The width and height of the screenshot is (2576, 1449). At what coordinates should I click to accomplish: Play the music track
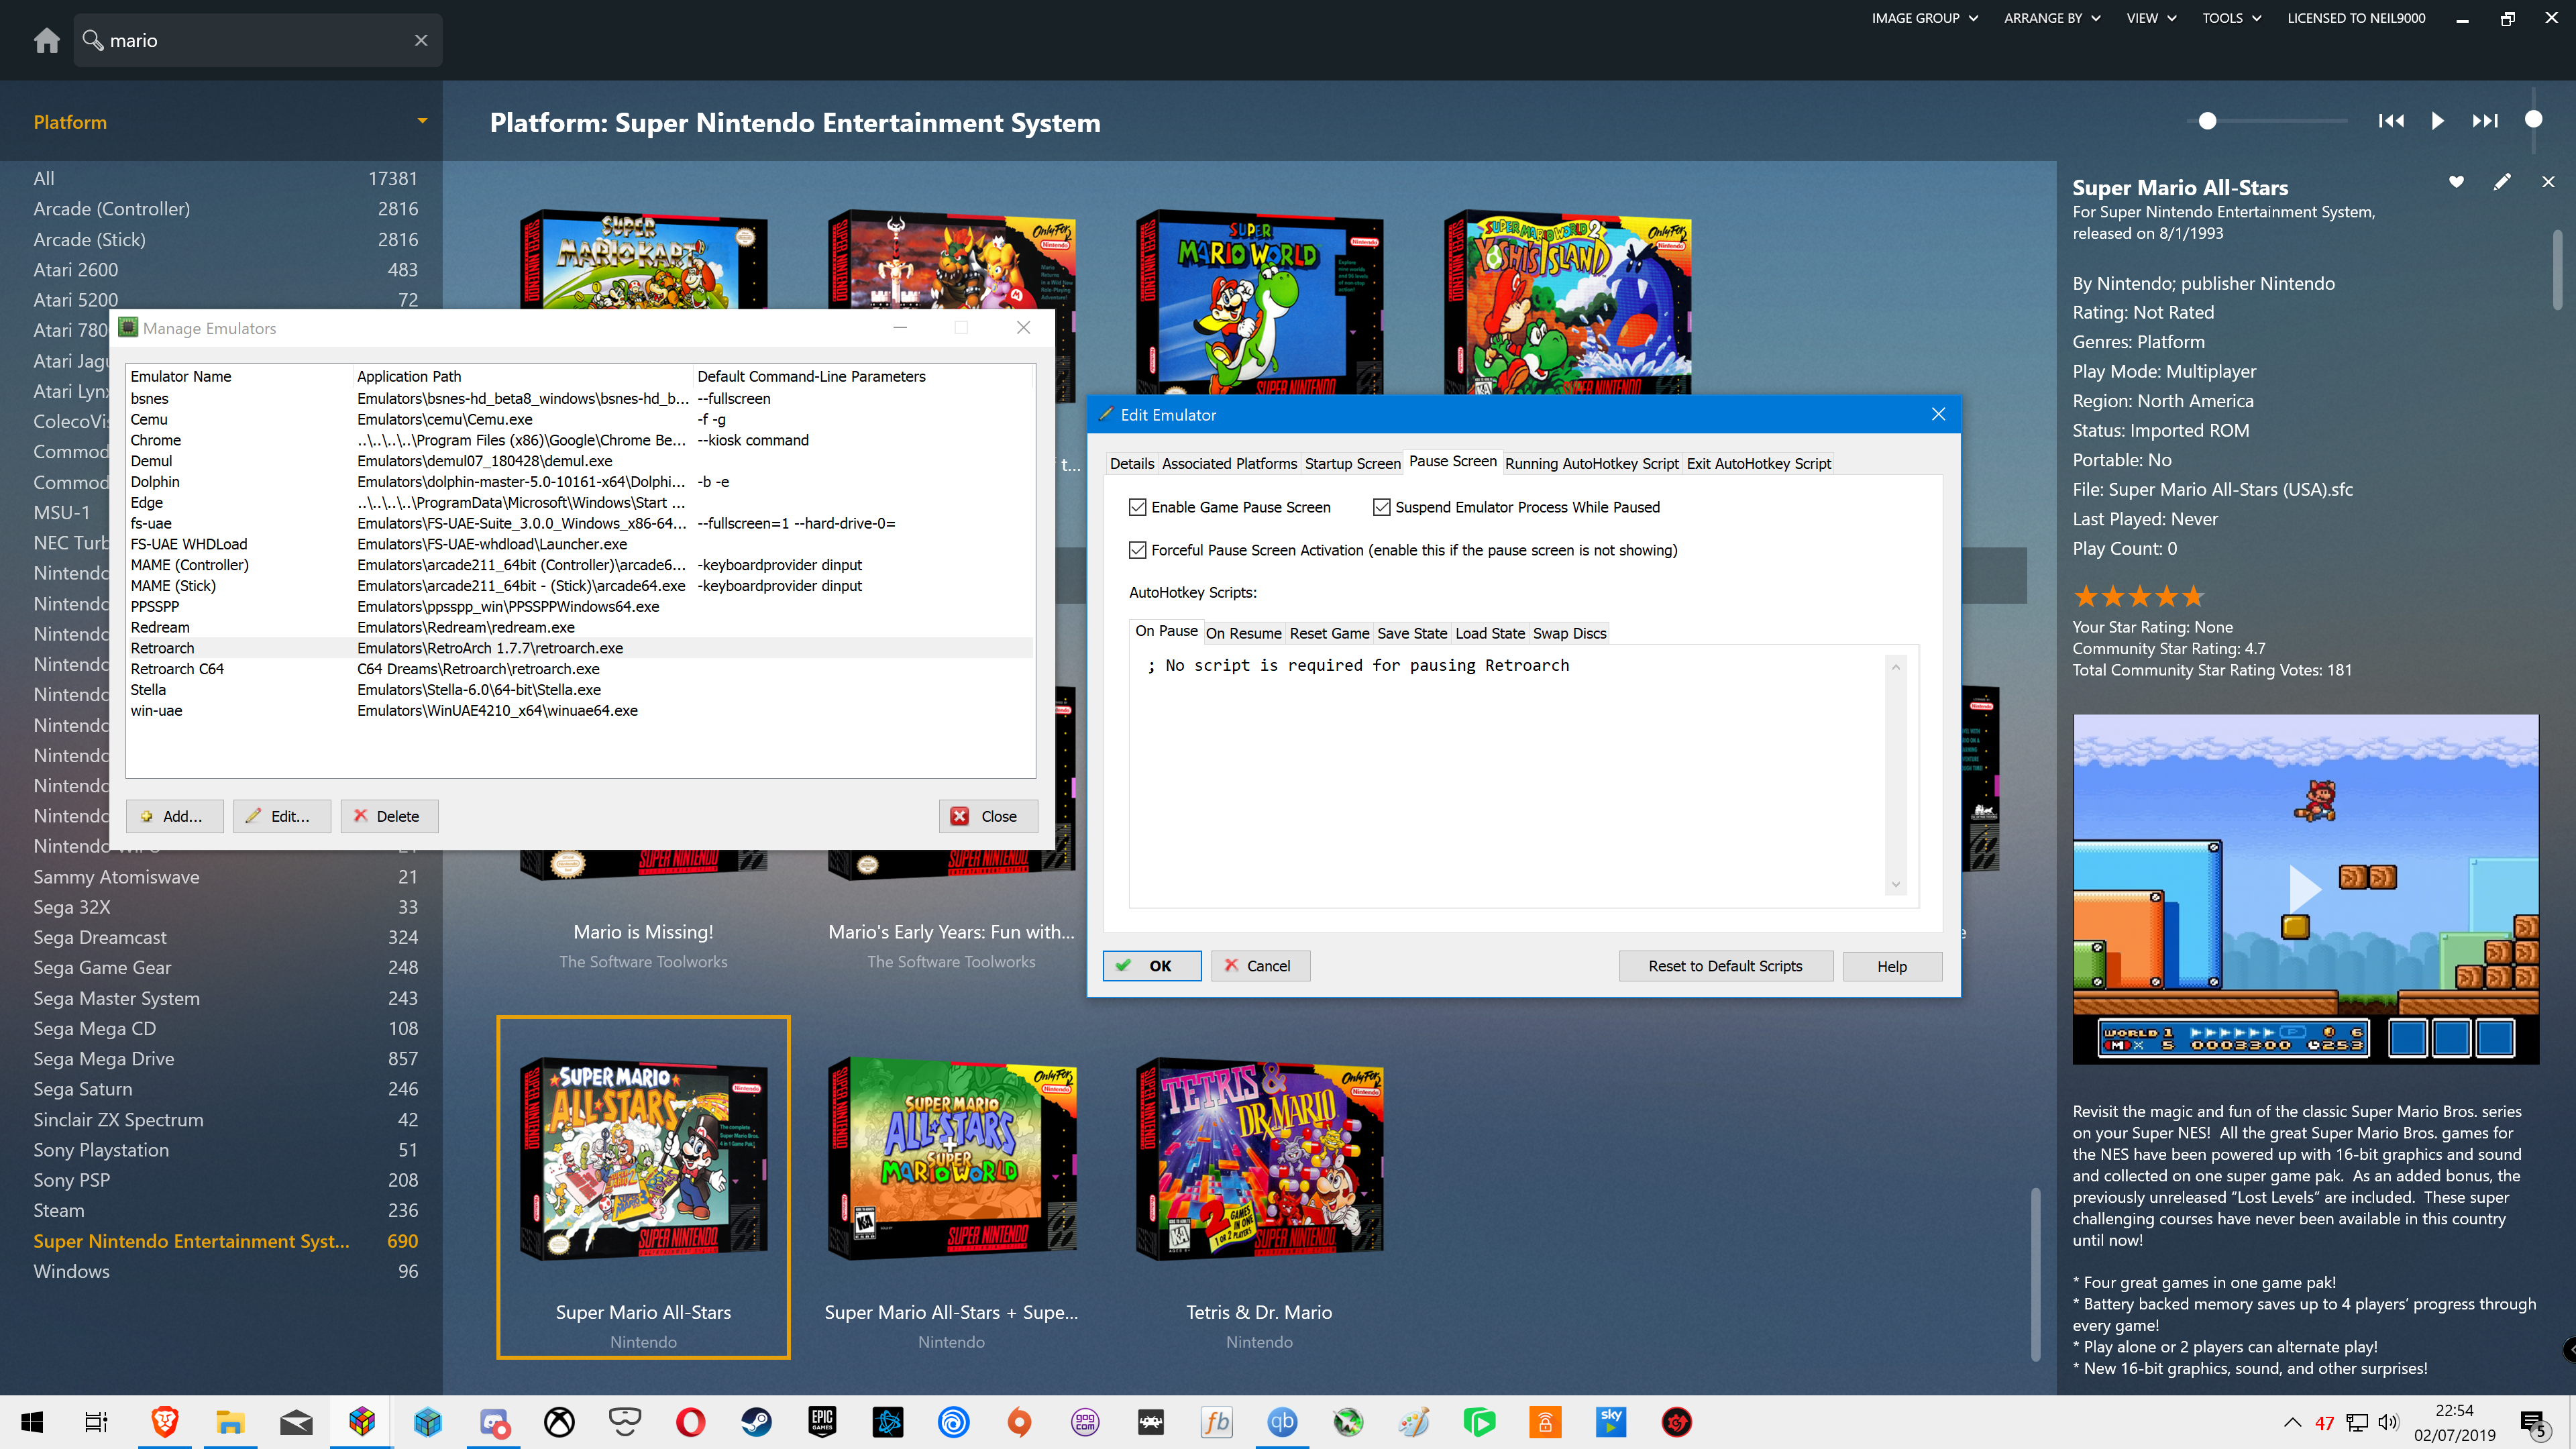pyautogui.click(x=2438, y=121)
